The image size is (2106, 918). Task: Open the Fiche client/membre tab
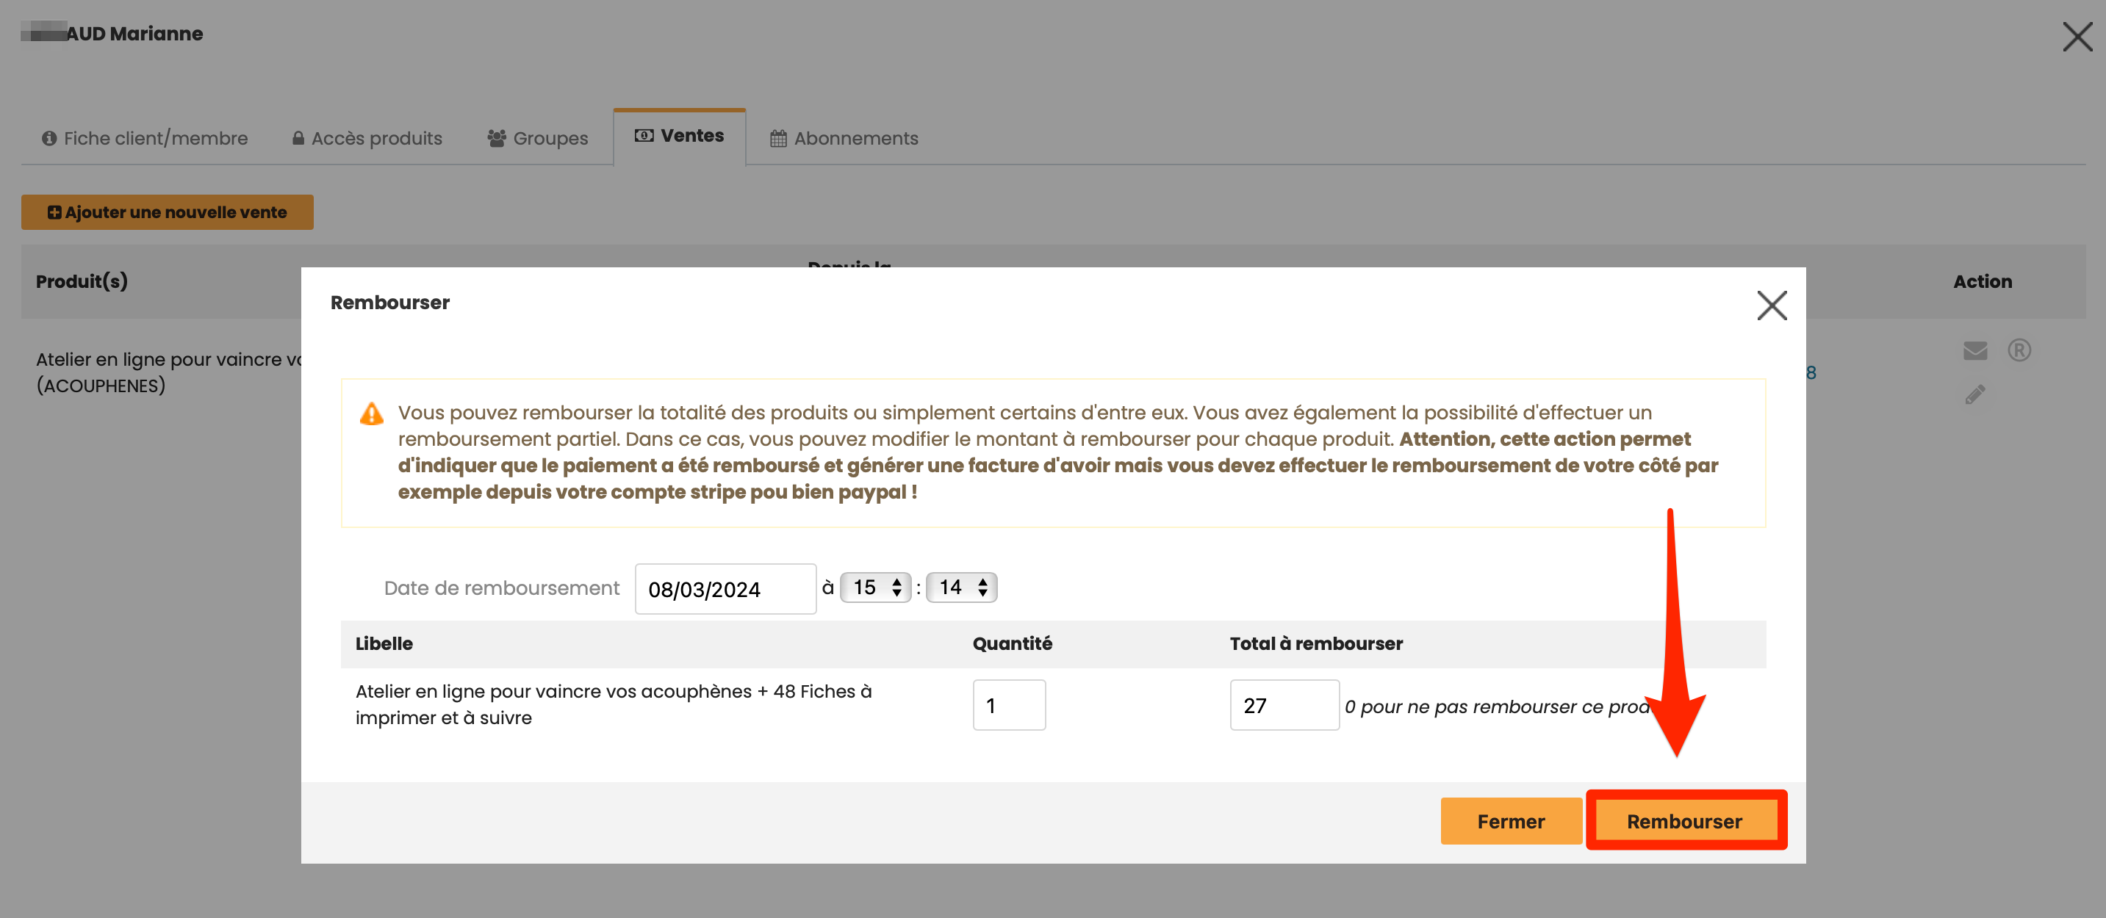145,138
